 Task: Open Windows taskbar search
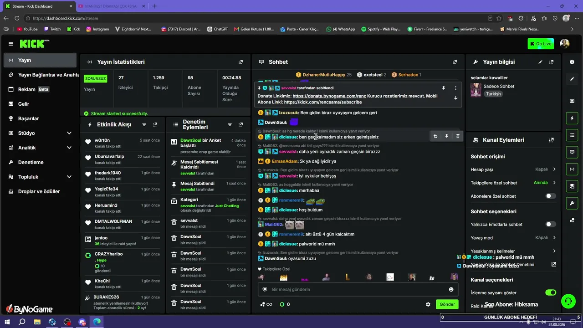[x=22, y=322]
